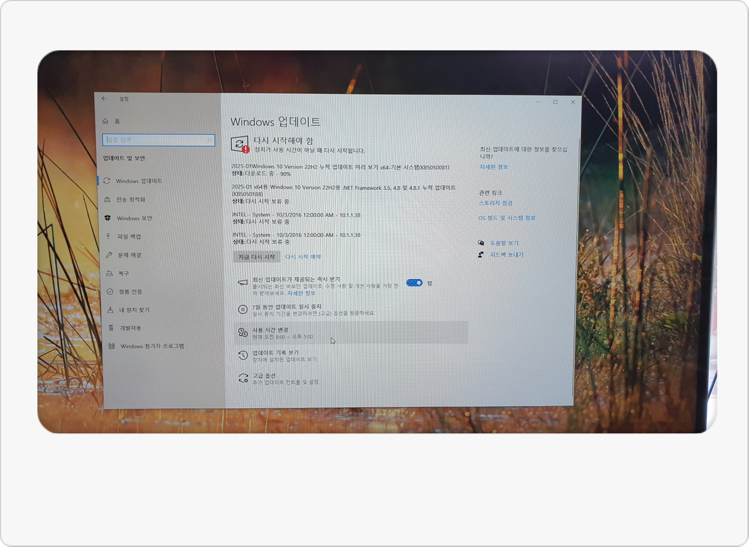Viewport: 749px width, 547px height.
Task: Click the 다시 시작해야 함 heading text
Action: tap(283, 141)
